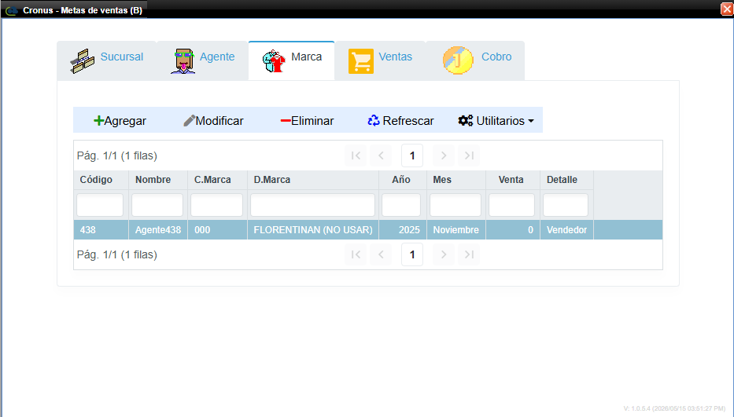Click the pencil Modificar icon

[x=189, y=121]
